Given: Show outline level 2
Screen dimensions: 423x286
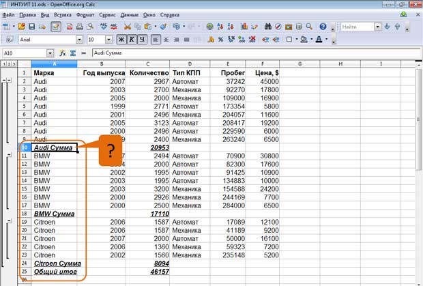Looking at the screenshot, I should pos(9,64).
